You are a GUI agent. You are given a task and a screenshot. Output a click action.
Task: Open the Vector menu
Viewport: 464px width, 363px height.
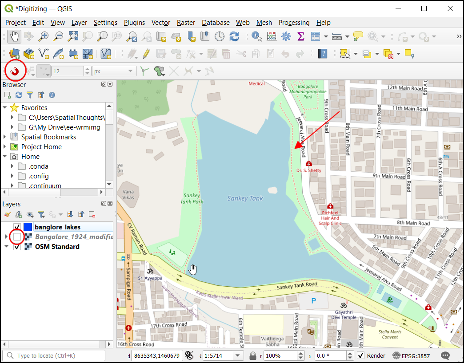pyautogui.click(x=161, y=23)
